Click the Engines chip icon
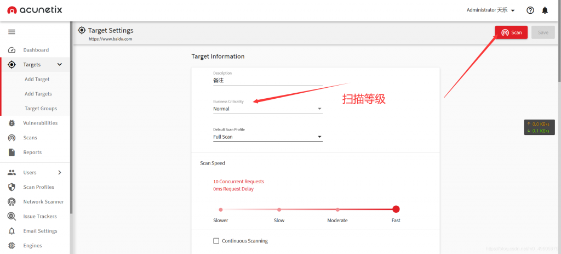The width and height of the screenshot is (561, 254). pos(12,246)
